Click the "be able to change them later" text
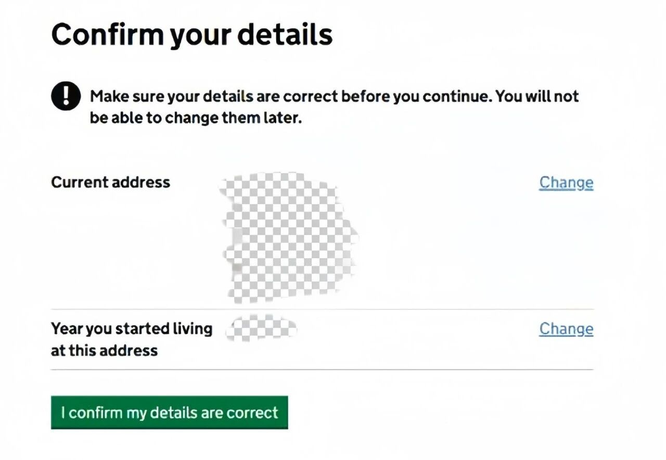Screen dimensions: 666x460 pyautogui.click(x=196, y=118)
